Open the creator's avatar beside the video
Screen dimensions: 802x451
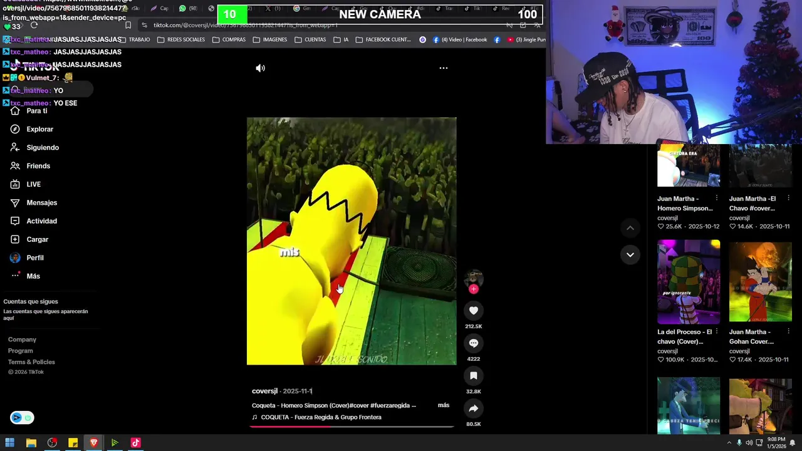[x=474, y=278]
